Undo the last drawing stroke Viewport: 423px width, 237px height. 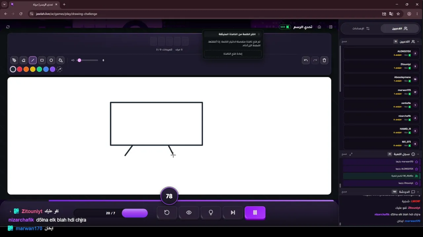click(x=306, y=60)
